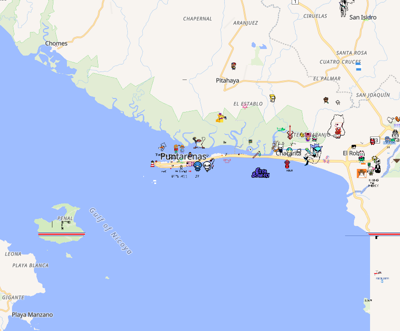Viewport: 400px width, 331px height.
Task: Click the red Berserk brand symbol
Action: (290, 132)
